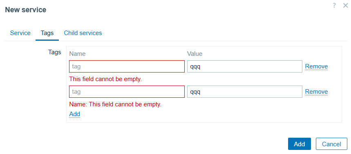Click the Name column header

point(78,54)
